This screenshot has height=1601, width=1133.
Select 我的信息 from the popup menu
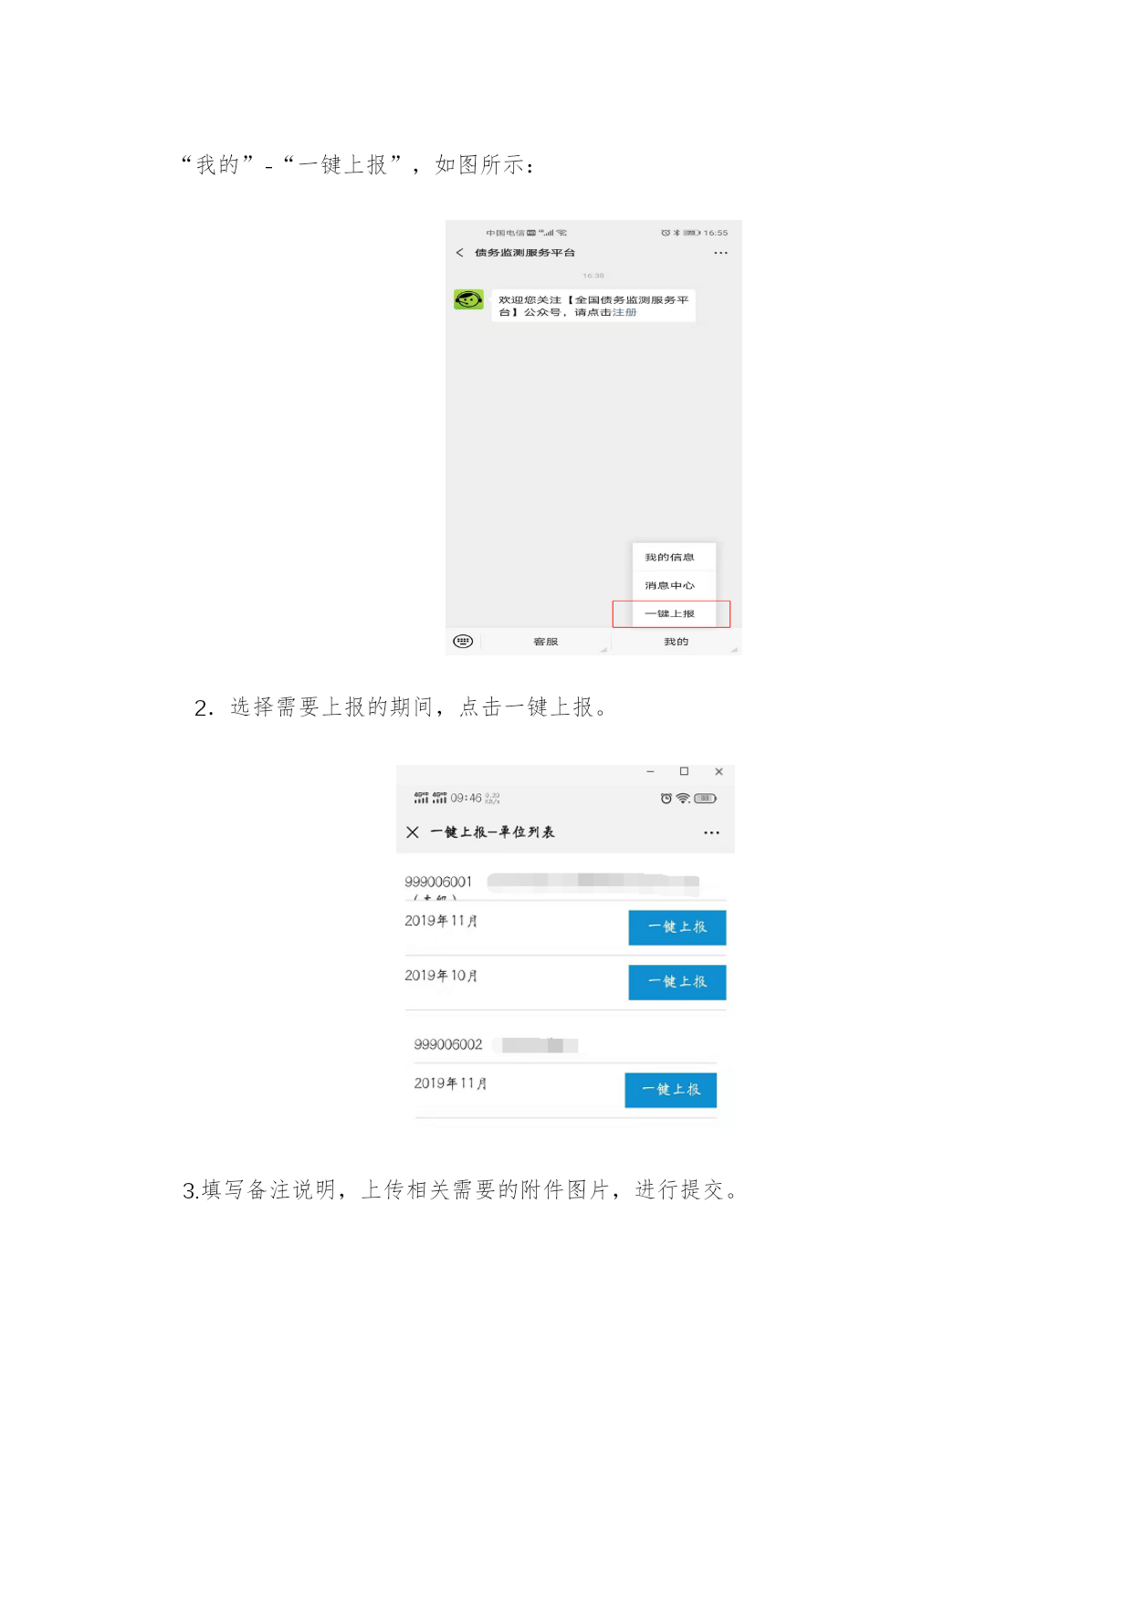[x=669, y=557]
